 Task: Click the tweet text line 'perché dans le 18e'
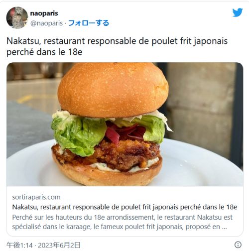(44, 52)
